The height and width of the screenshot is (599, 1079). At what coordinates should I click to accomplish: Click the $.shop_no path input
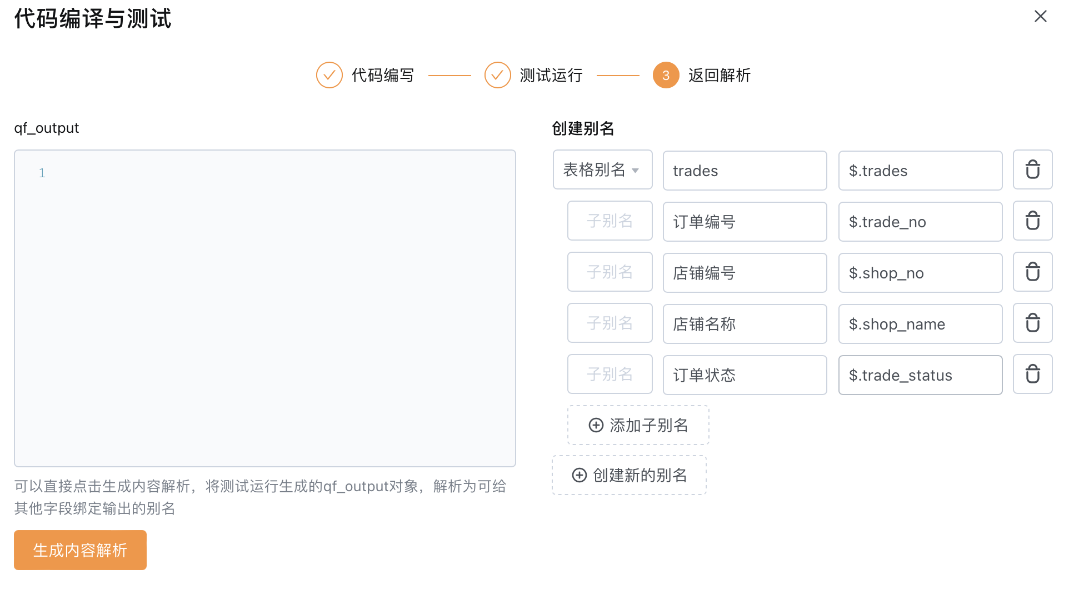(x=920, y=273)
